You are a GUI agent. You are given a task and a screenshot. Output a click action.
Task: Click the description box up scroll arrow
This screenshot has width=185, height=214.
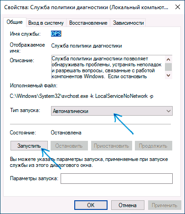168,59
